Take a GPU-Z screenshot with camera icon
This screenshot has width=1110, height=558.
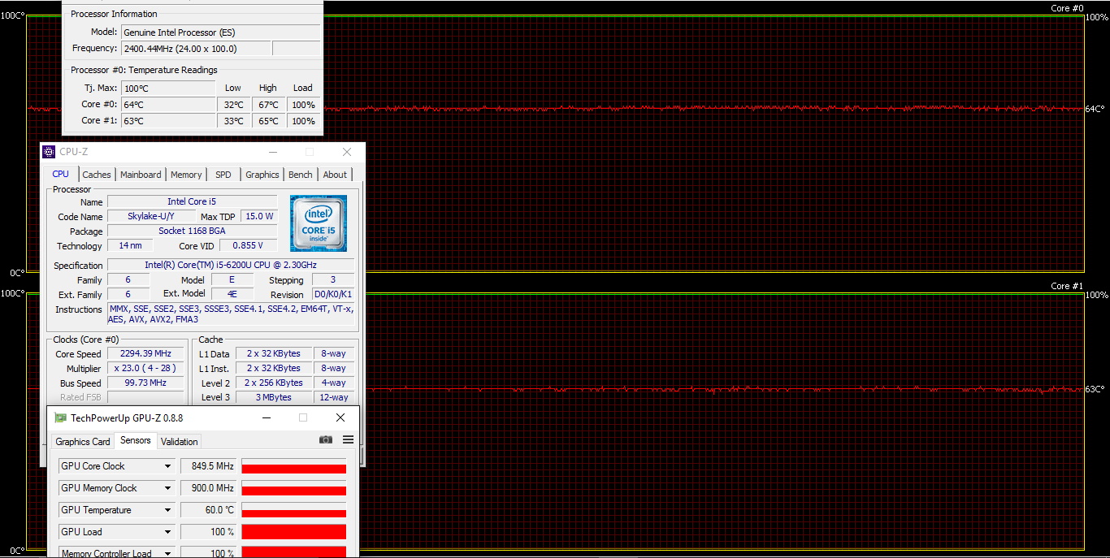click(326, 439)
